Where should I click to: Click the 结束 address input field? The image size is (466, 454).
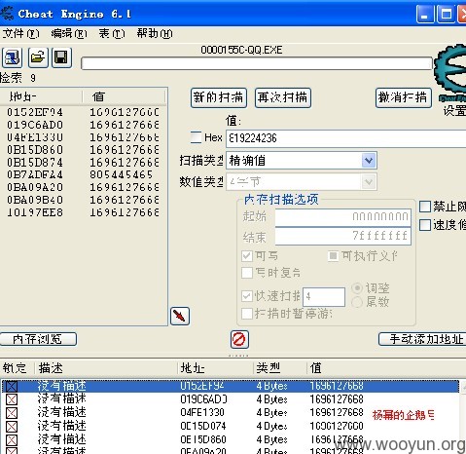(x=343, y=236)
